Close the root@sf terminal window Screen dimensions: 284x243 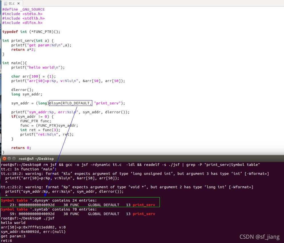click(x=5, y=159)
